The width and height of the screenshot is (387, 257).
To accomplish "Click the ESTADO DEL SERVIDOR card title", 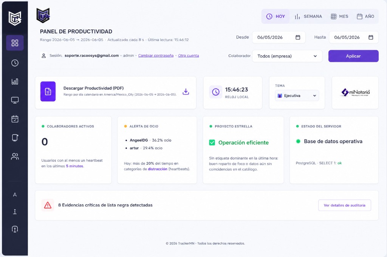I will click(321, 126).
